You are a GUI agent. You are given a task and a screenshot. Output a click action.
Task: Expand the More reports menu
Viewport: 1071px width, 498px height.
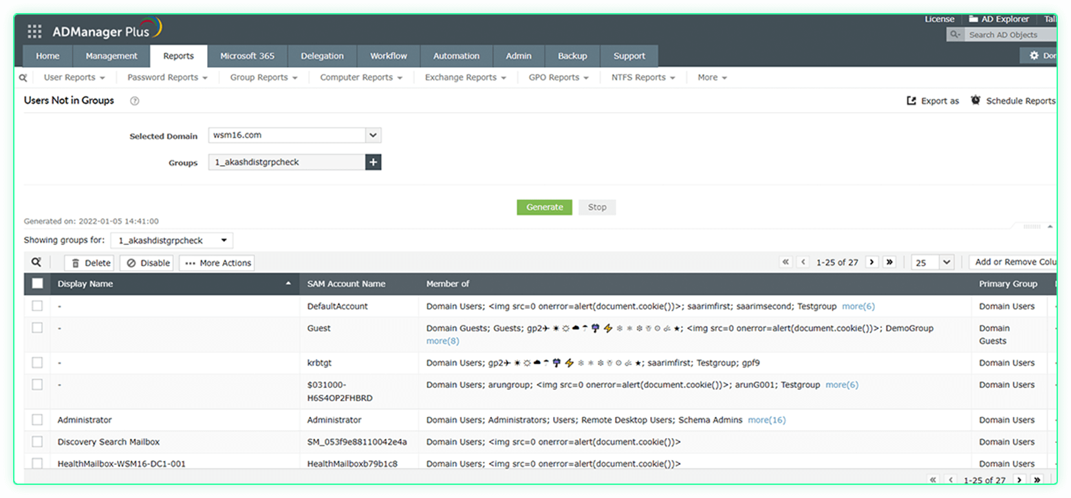tap(712, 78)
